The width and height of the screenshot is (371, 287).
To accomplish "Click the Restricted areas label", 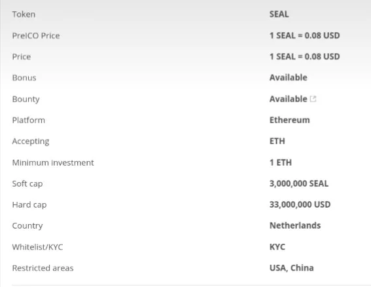I will 43,268.
